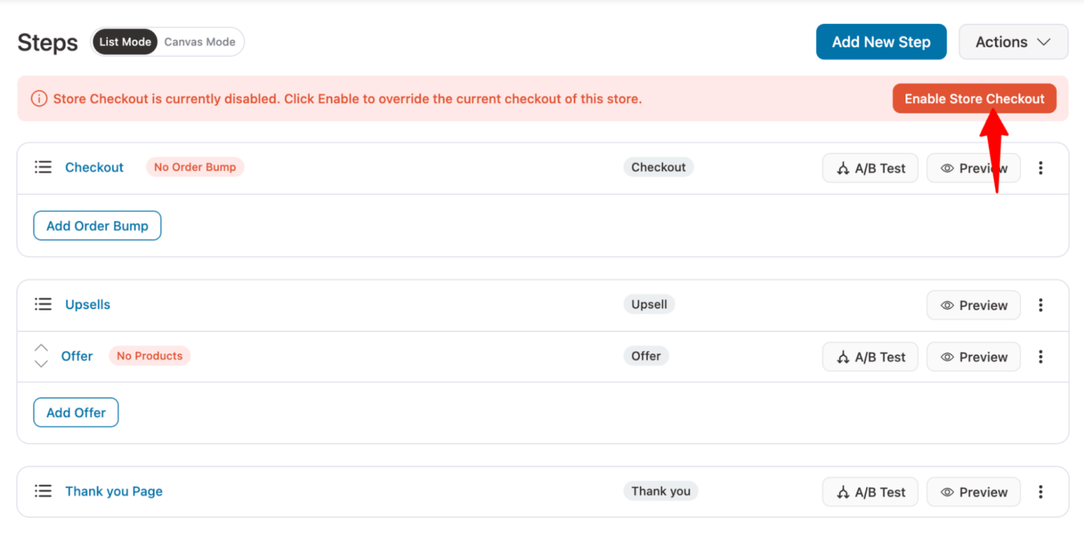Click the A/B Test icon for Checkout
This screenshot has height=558, width=1084.
click(x=845, y=168)
